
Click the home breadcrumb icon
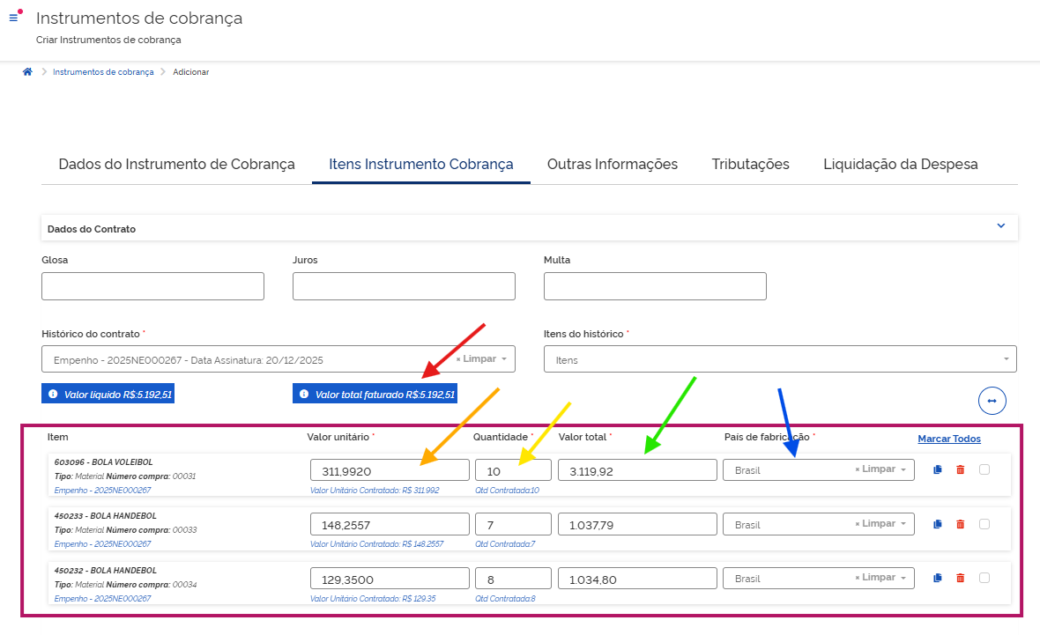28,72
